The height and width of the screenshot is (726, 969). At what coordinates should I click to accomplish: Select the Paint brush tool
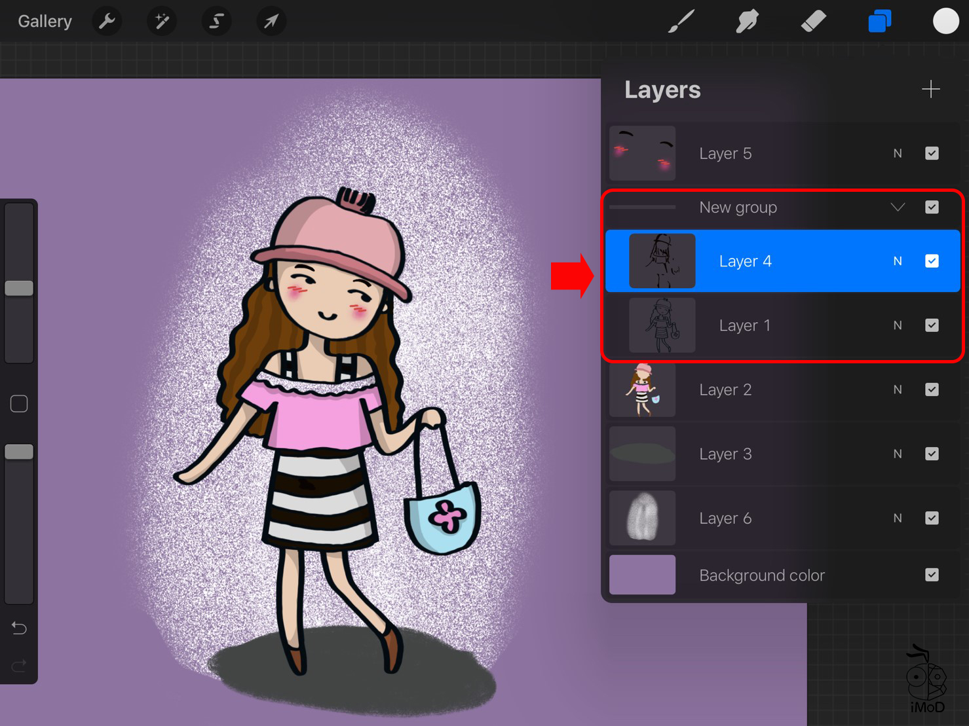coord(681,22)
